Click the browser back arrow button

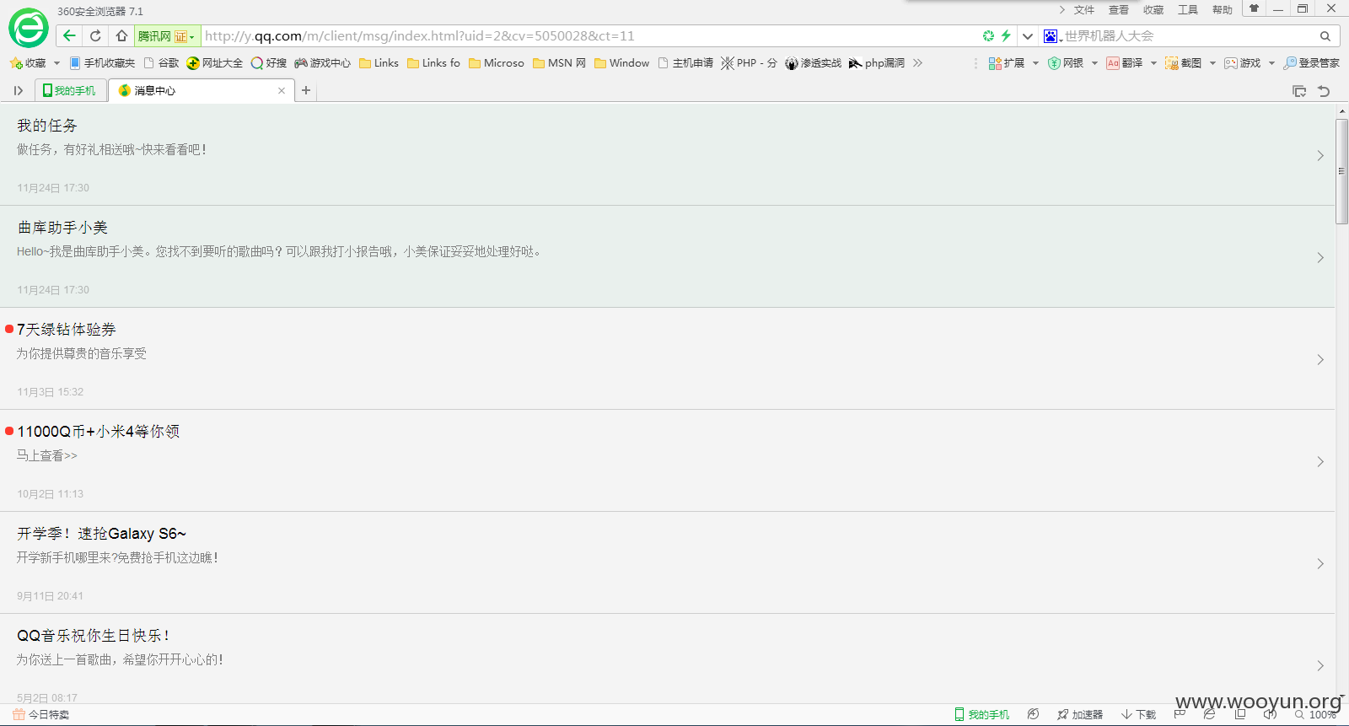[69, 35]
